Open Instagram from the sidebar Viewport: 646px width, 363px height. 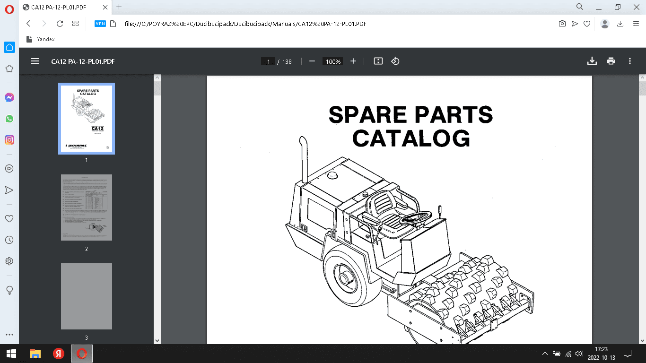[9, 140]
